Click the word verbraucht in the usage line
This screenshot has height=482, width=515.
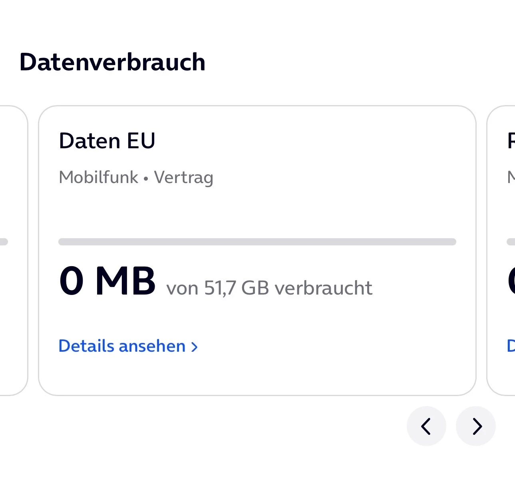324,288
